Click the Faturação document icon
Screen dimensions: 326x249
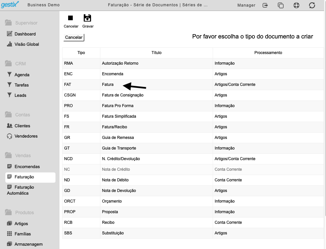[9, 177]
